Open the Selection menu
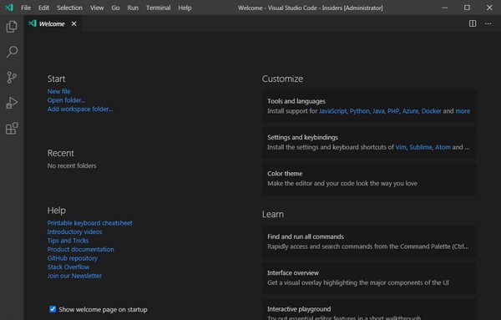This screenshot has height=320, width=501. pyautogui.click(x=69, y=8)
